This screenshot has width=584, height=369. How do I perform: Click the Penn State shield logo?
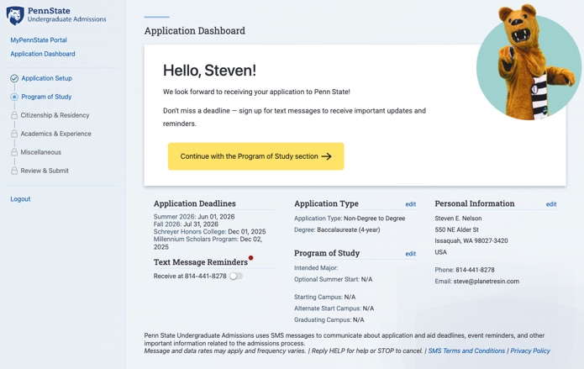[x=15, y=16]
